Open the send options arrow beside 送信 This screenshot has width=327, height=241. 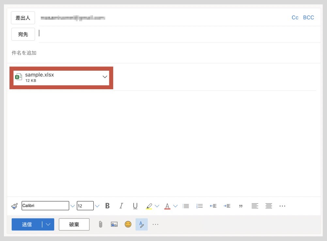click(x=48, y=224)
